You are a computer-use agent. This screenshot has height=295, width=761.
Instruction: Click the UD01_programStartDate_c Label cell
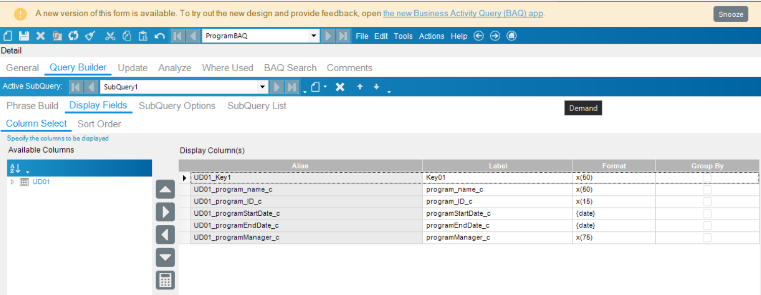tap(497, 214)
